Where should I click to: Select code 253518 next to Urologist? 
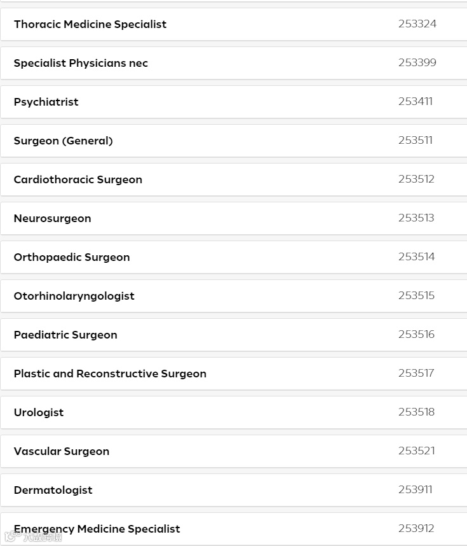[x=417, y=412]
